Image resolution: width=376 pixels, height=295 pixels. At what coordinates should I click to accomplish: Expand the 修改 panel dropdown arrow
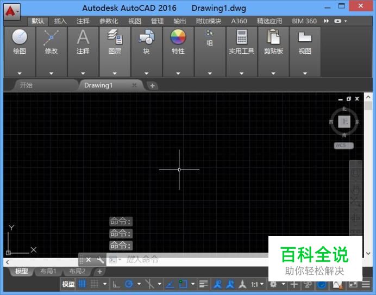tap(51, 73)
